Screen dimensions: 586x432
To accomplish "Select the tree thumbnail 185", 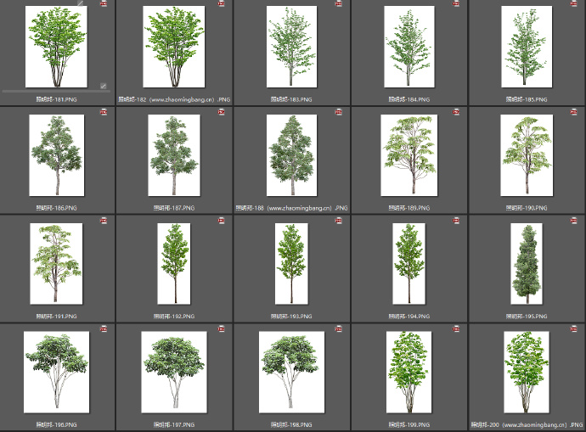I will tap(526, 47).
